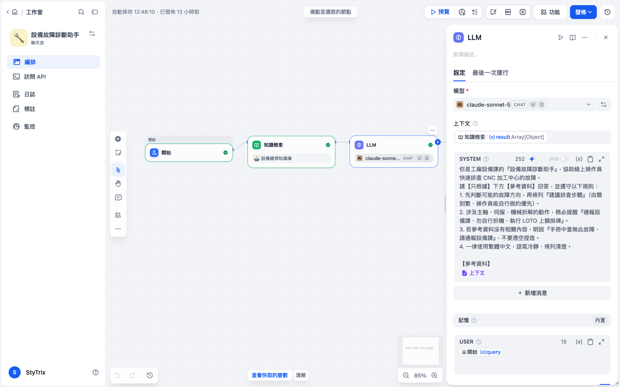The width and height of the screenshot is (620, 387).
Task: Zoom out the canvas
Action: click(406, 375)
